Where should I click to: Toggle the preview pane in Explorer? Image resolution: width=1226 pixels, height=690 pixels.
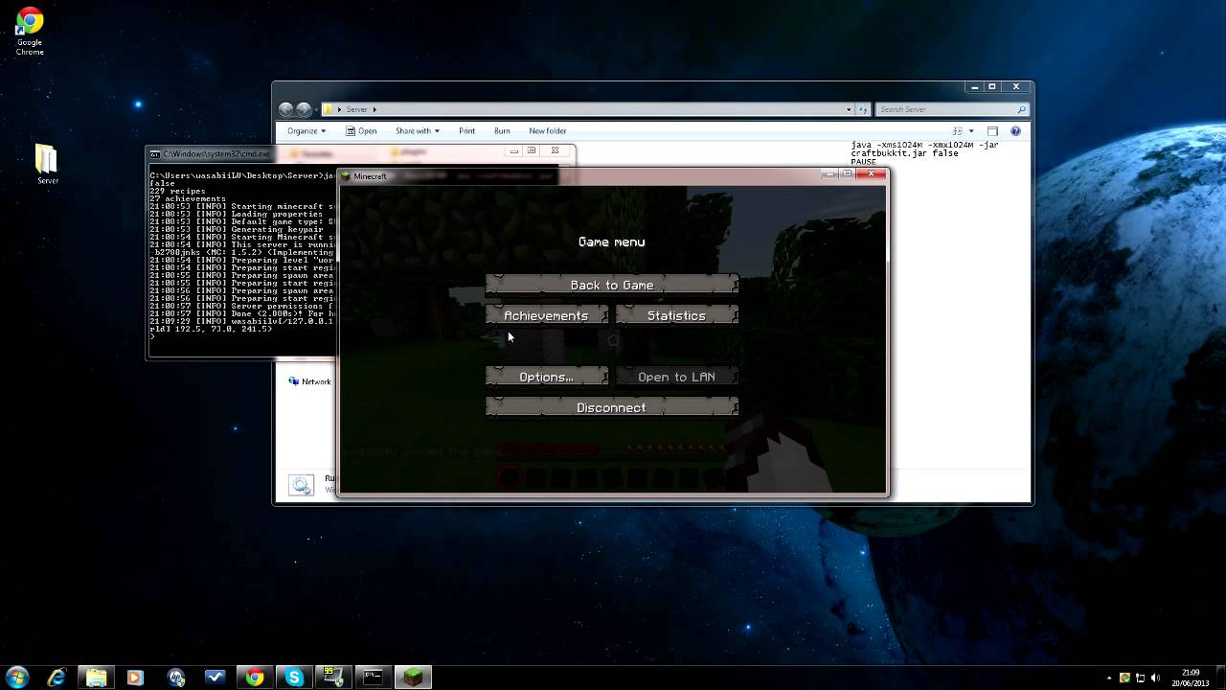pyautogui.click(x=992, y=130)
